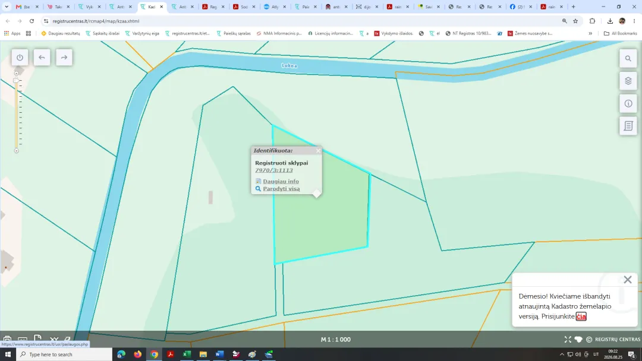Click the measure ruler tool in bottom toolbar

[x=23, y=340]
